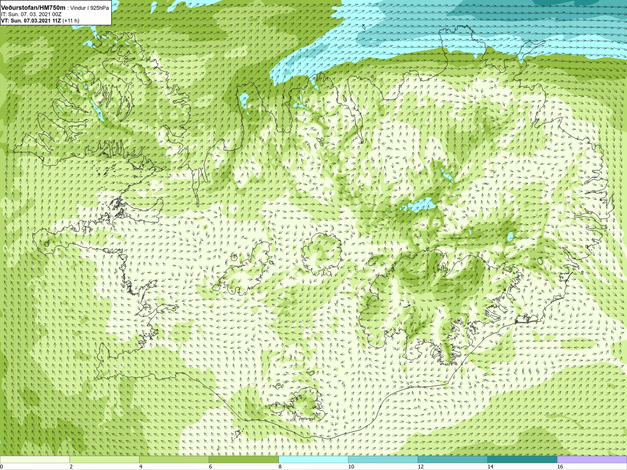Pick the lavender above-16 legend swatch
This screenshot has width=627, height=470.
coord(592,460)
